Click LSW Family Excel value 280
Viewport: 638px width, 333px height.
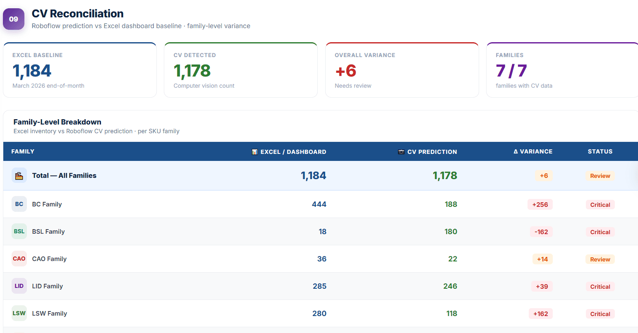(319, 313)
